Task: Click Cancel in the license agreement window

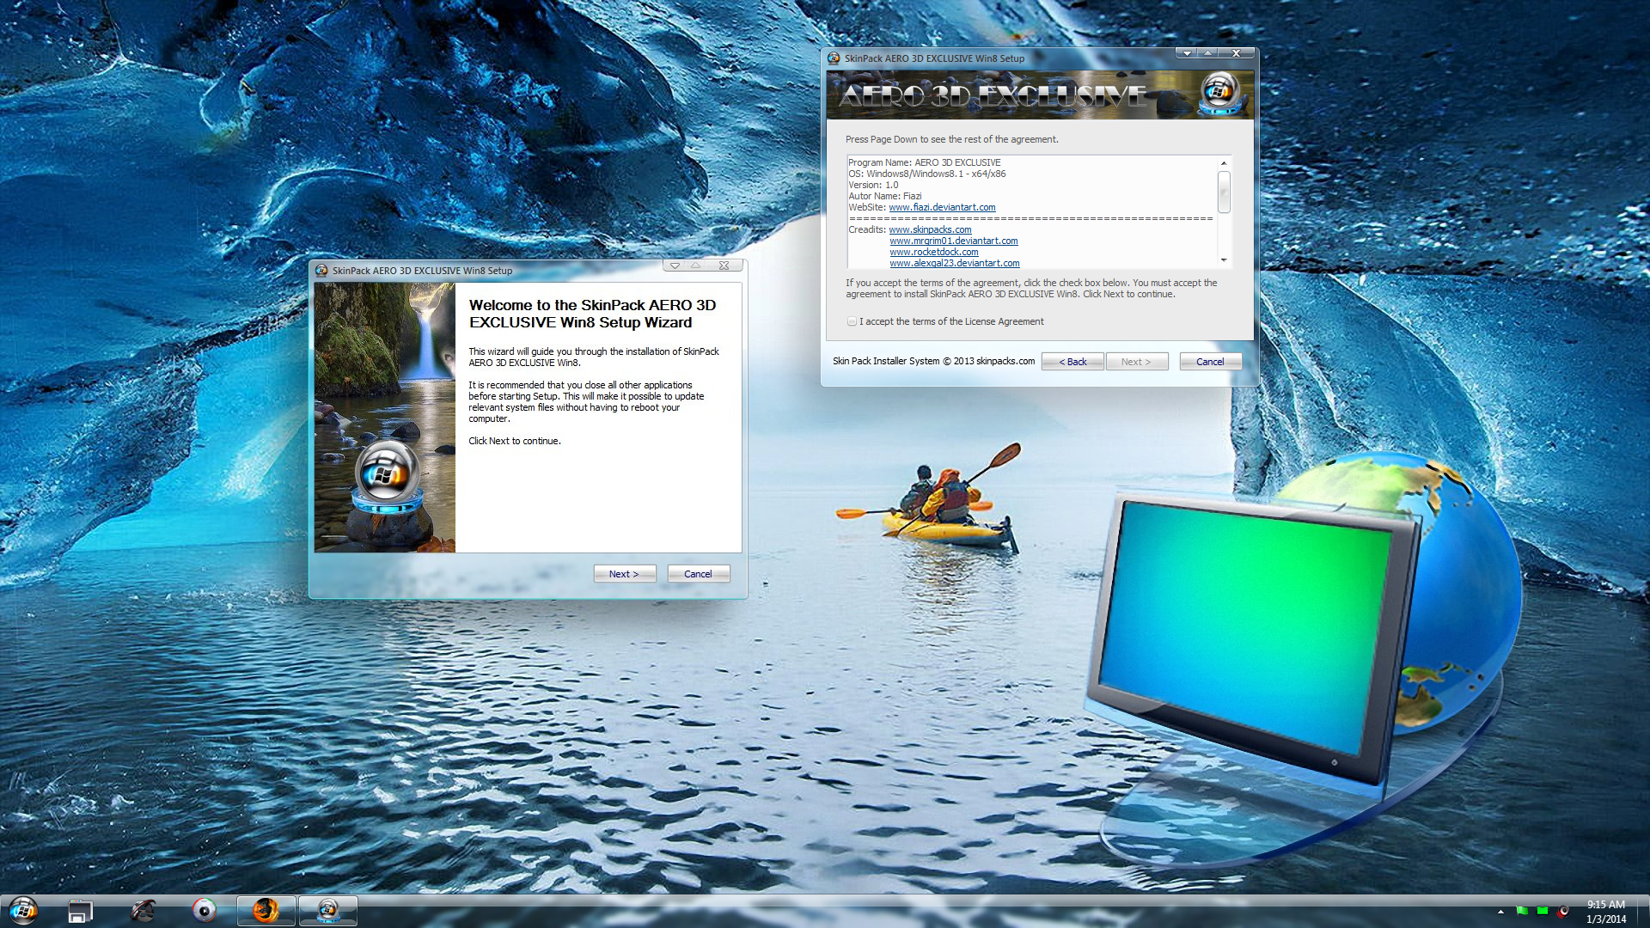Action: click(1210, 362)
